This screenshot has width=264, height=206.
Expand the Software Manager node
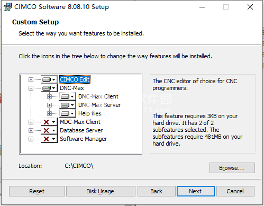click(31, 139)
